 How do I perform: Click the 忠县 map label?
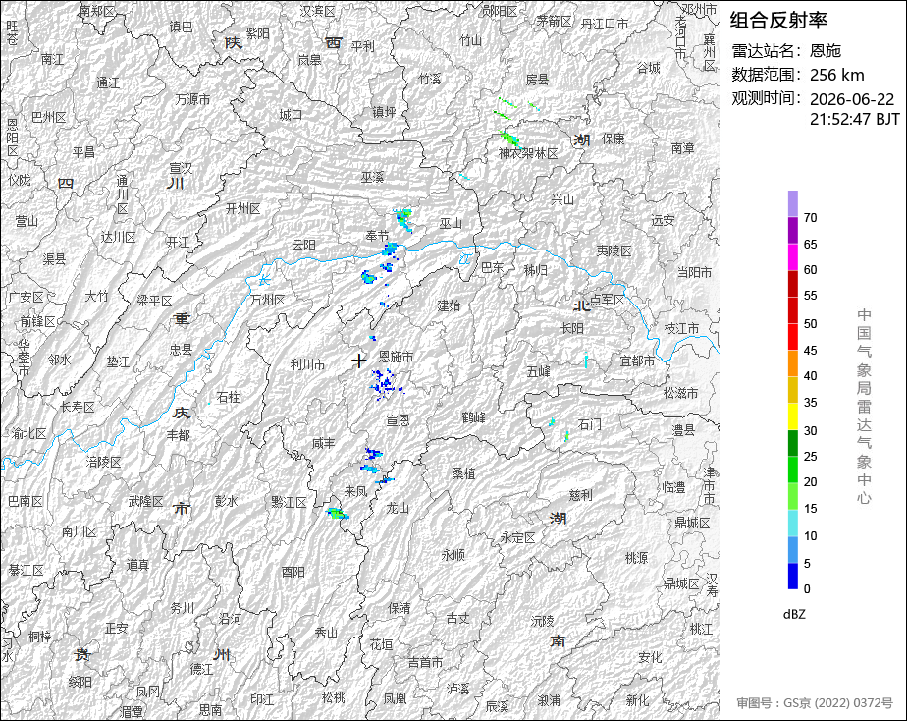(x=181, y=349)
